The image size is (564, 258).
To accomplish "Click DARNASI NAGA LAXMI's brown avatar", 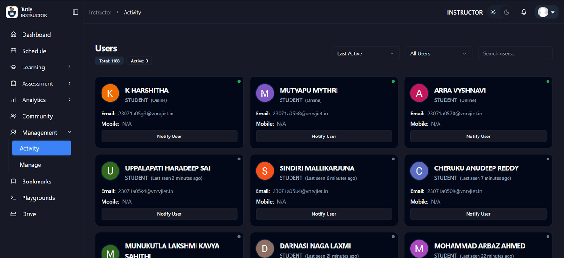I will pos(265,249).
